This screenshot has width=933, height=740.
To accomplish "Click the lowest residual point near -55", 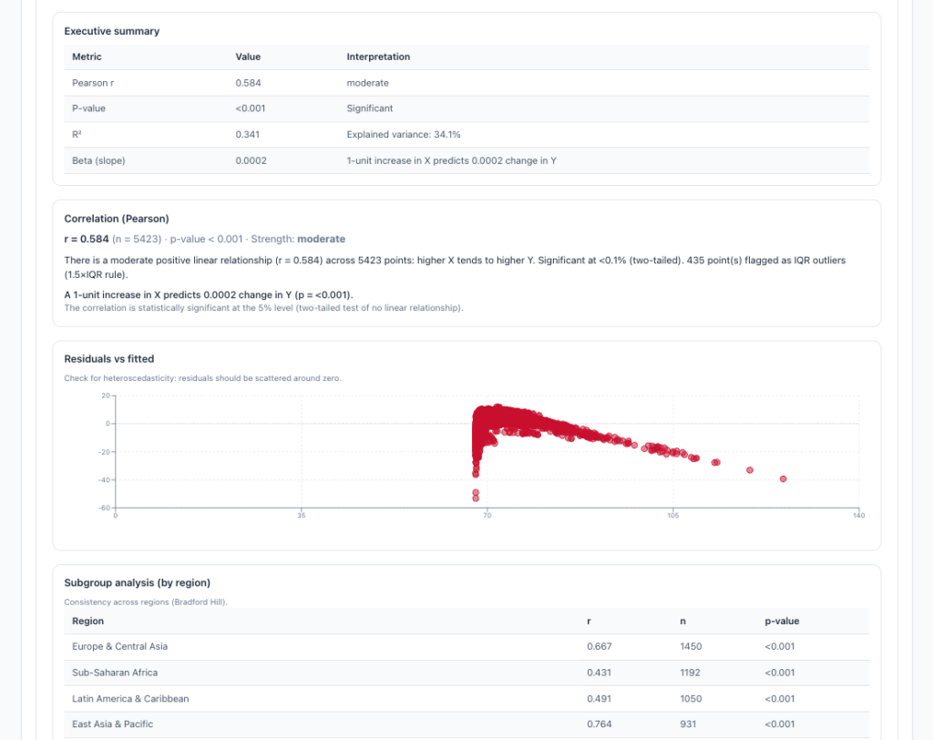I will click(x=476, y=498).
